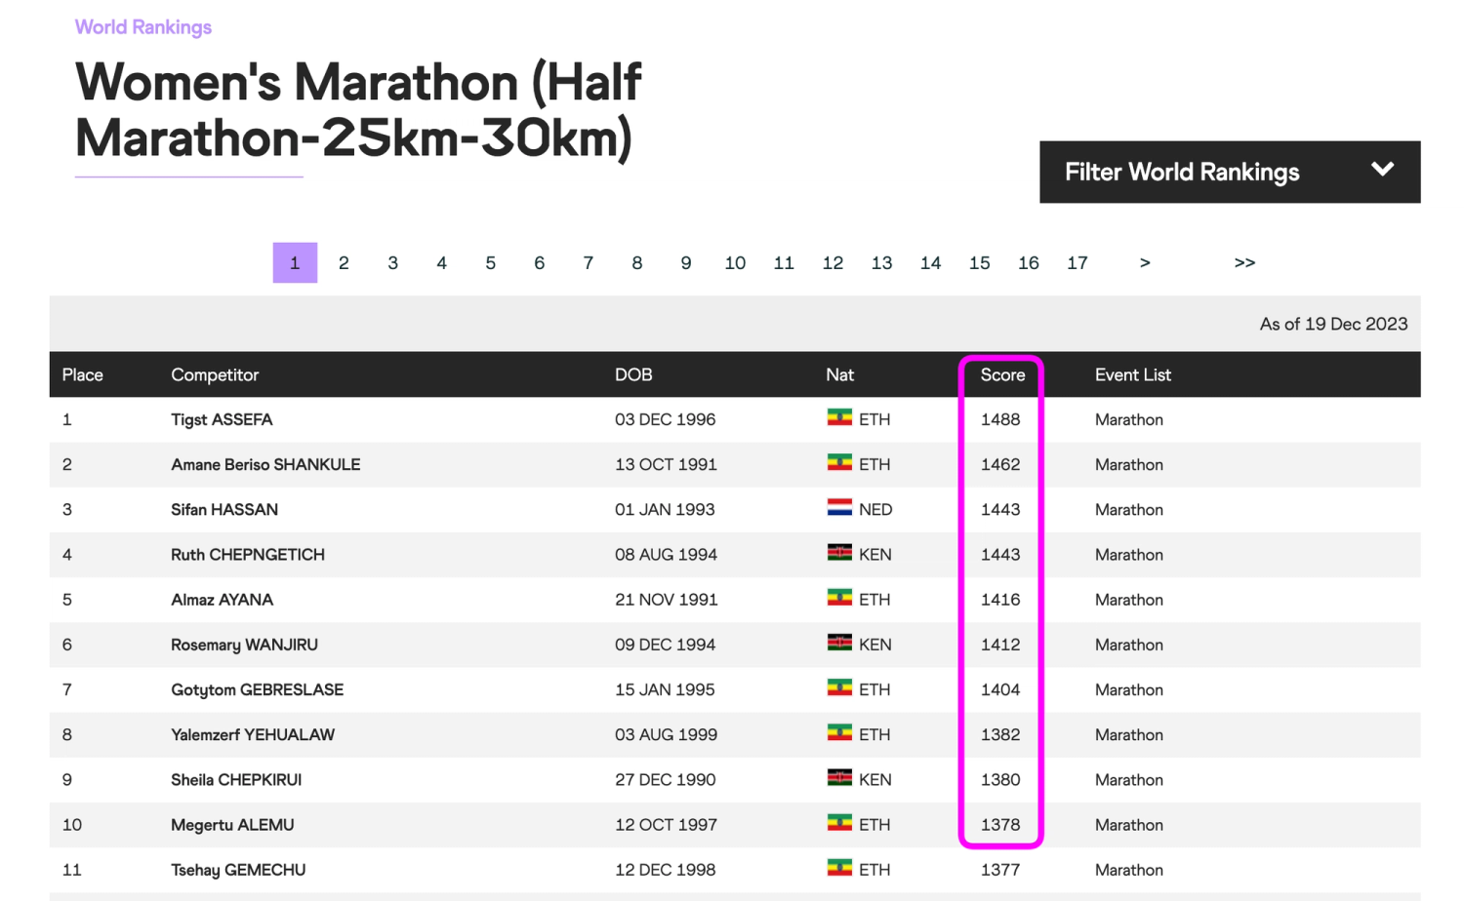Image resolution: width=1464 pixels, height=901 pixels.
Task: Select score 1416 for Almaz AYANA
Action: pos(1000,600)
